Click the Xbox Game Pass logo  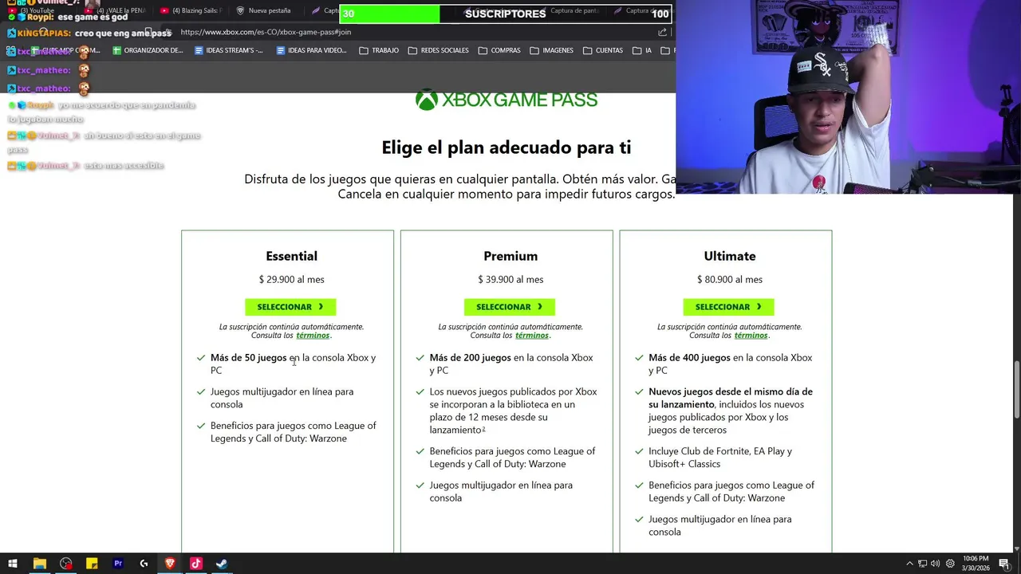[507, 100]
